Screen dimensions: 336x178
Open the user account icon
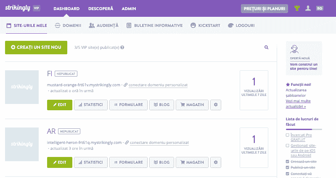308,8
